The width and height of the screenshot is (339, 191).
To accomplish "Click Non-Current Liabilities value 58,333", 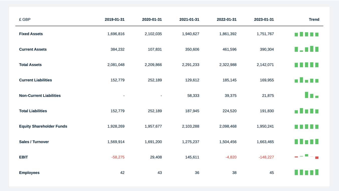I will tap(193, 96).
